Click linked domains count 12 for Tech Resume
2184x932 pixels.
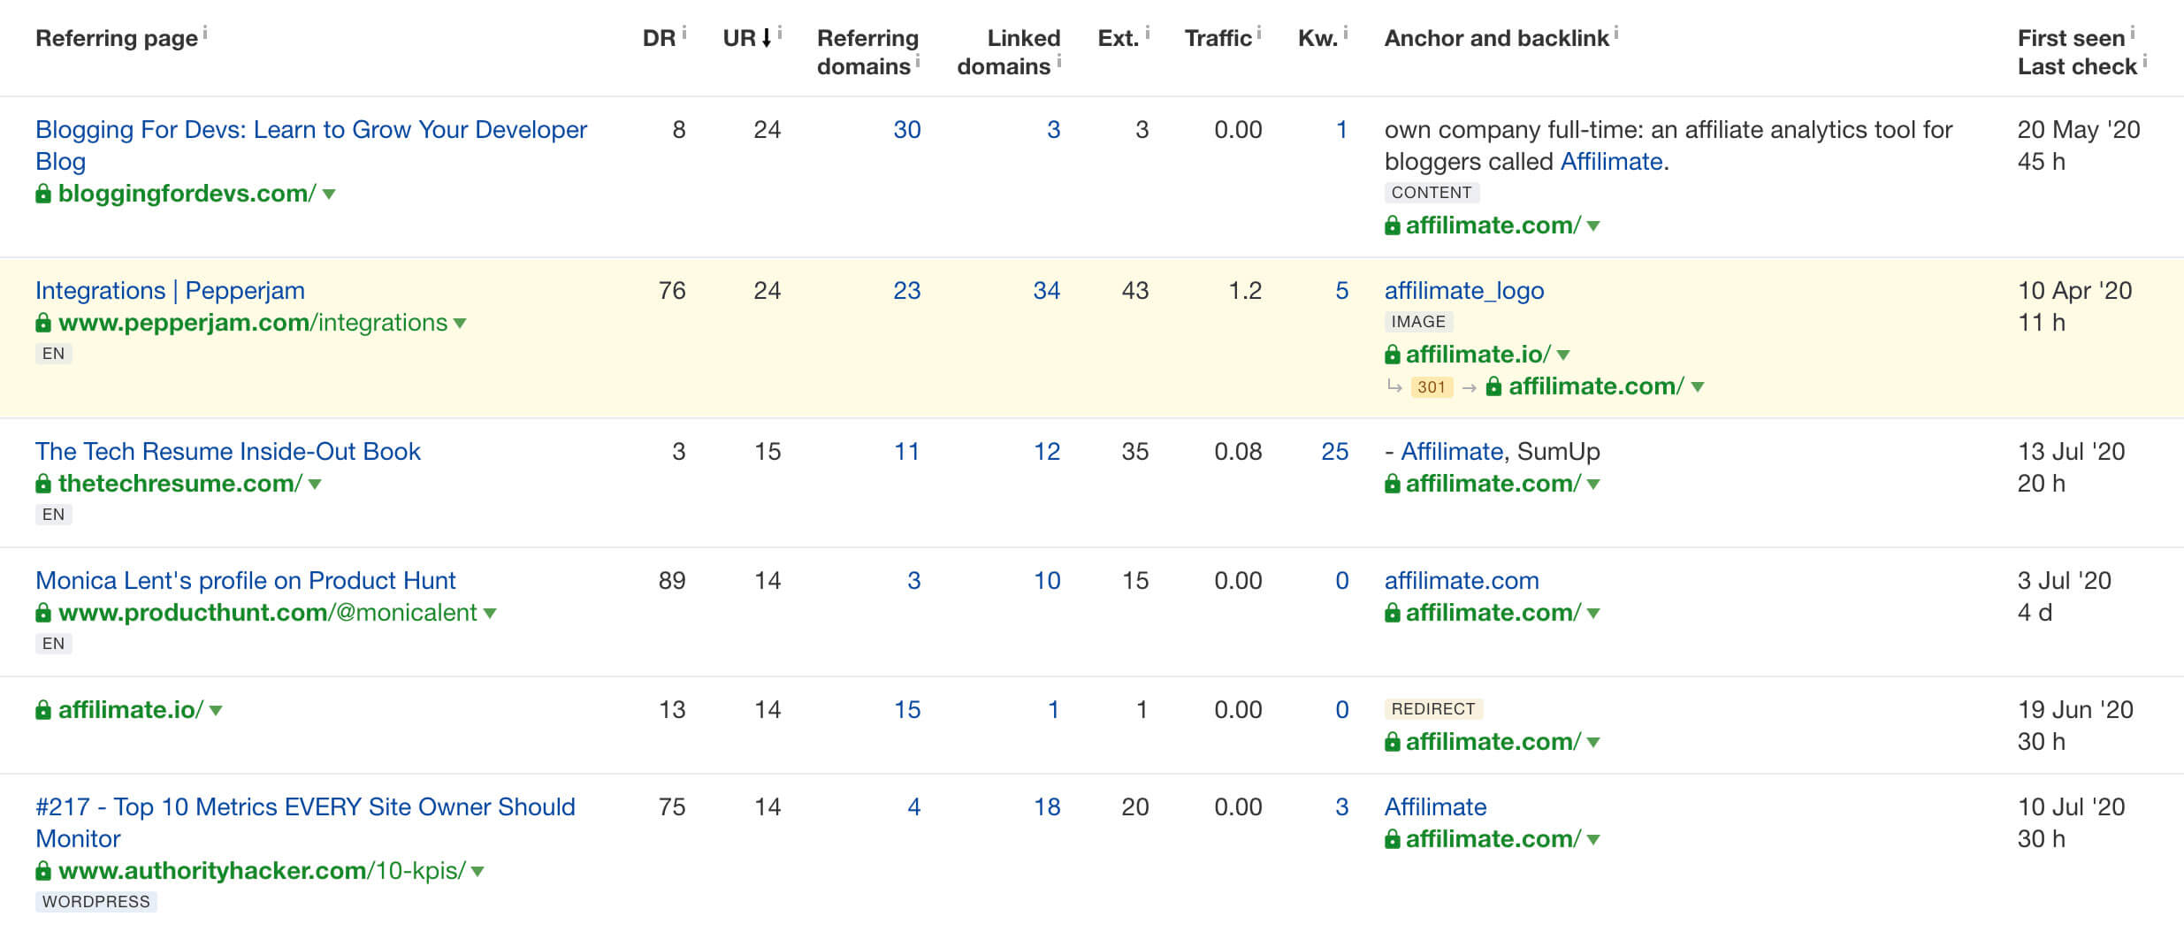(1047, 451)
